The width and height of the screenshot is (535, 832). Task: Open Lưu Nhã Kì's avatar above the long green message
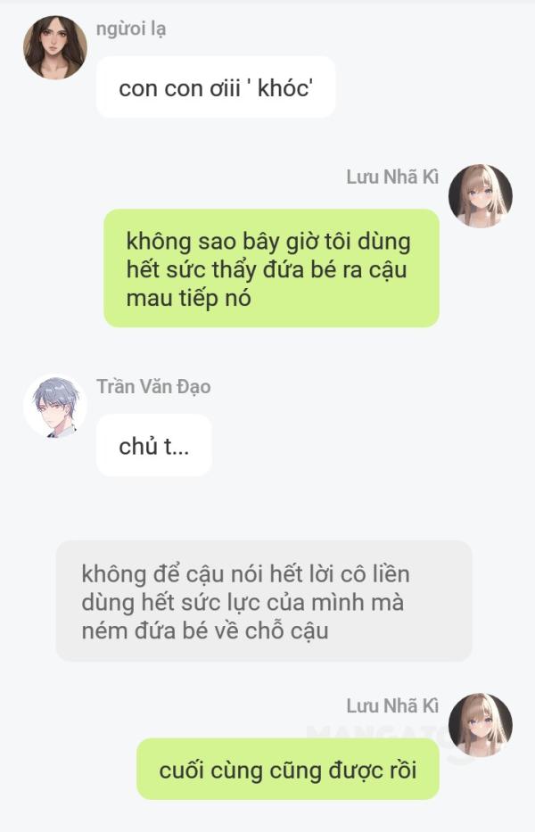[x=481, y=196]
